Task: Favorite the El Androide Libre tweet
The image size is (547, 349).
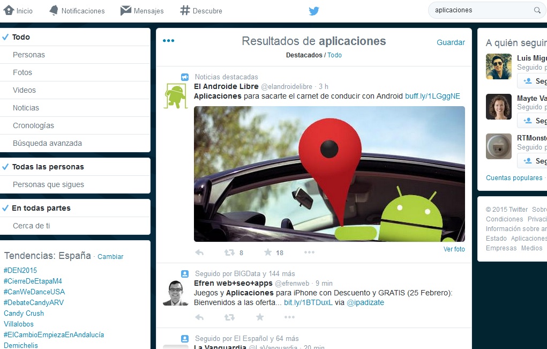Action: click(x=268, y=252)
